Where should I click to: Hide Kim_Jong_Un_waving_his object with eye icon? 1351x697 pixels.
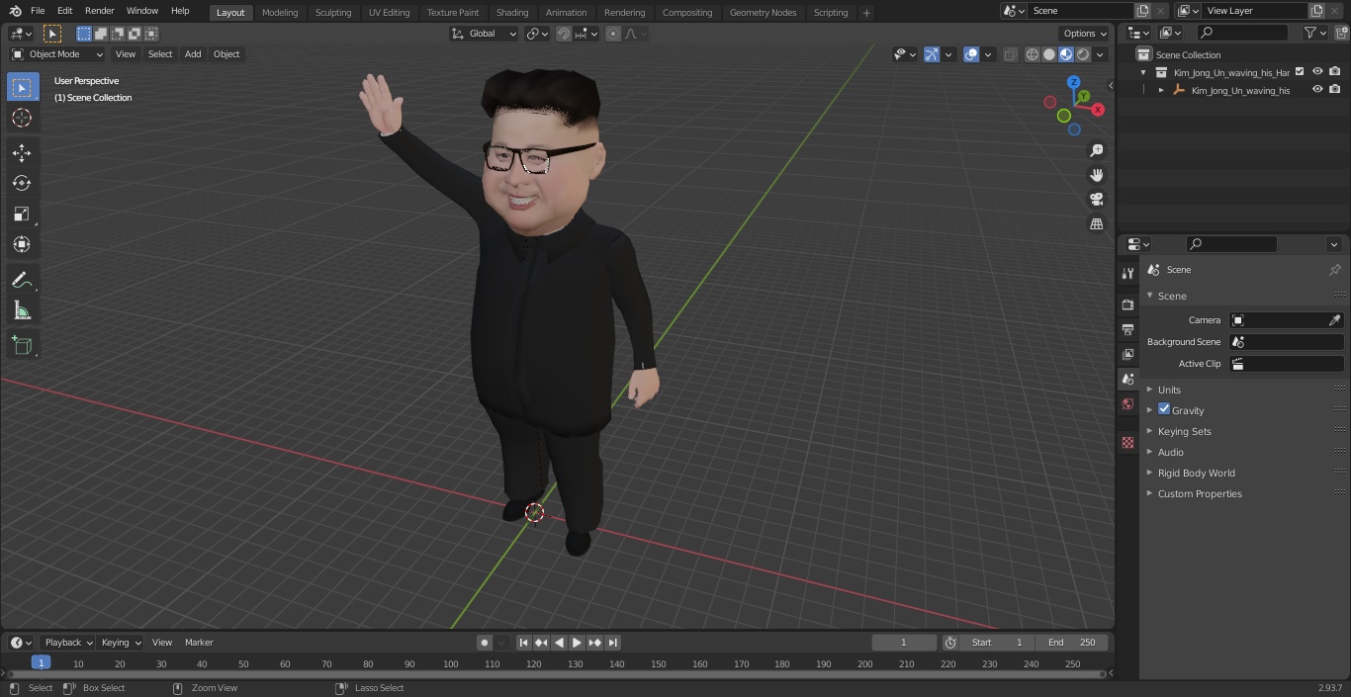1317,90
